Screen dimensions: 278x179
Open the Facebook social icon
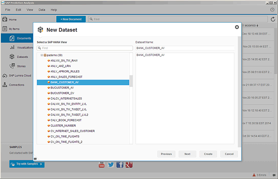coord(120,165)
